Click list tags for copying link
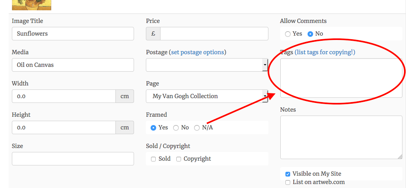Viewport: 406px width, 188px height. (x=325, y=52)
